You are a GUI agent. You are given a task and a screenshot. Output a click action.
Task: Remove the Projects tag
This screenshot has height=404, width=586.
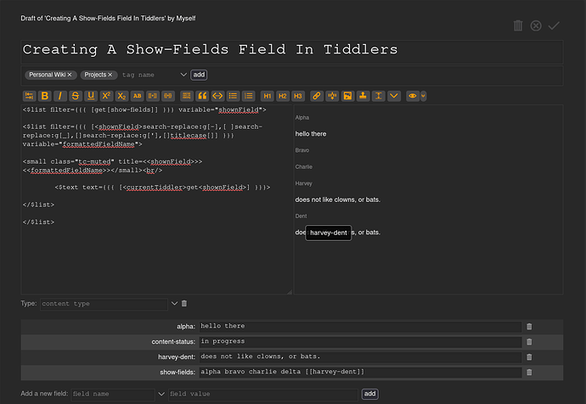tap(110, 75)
